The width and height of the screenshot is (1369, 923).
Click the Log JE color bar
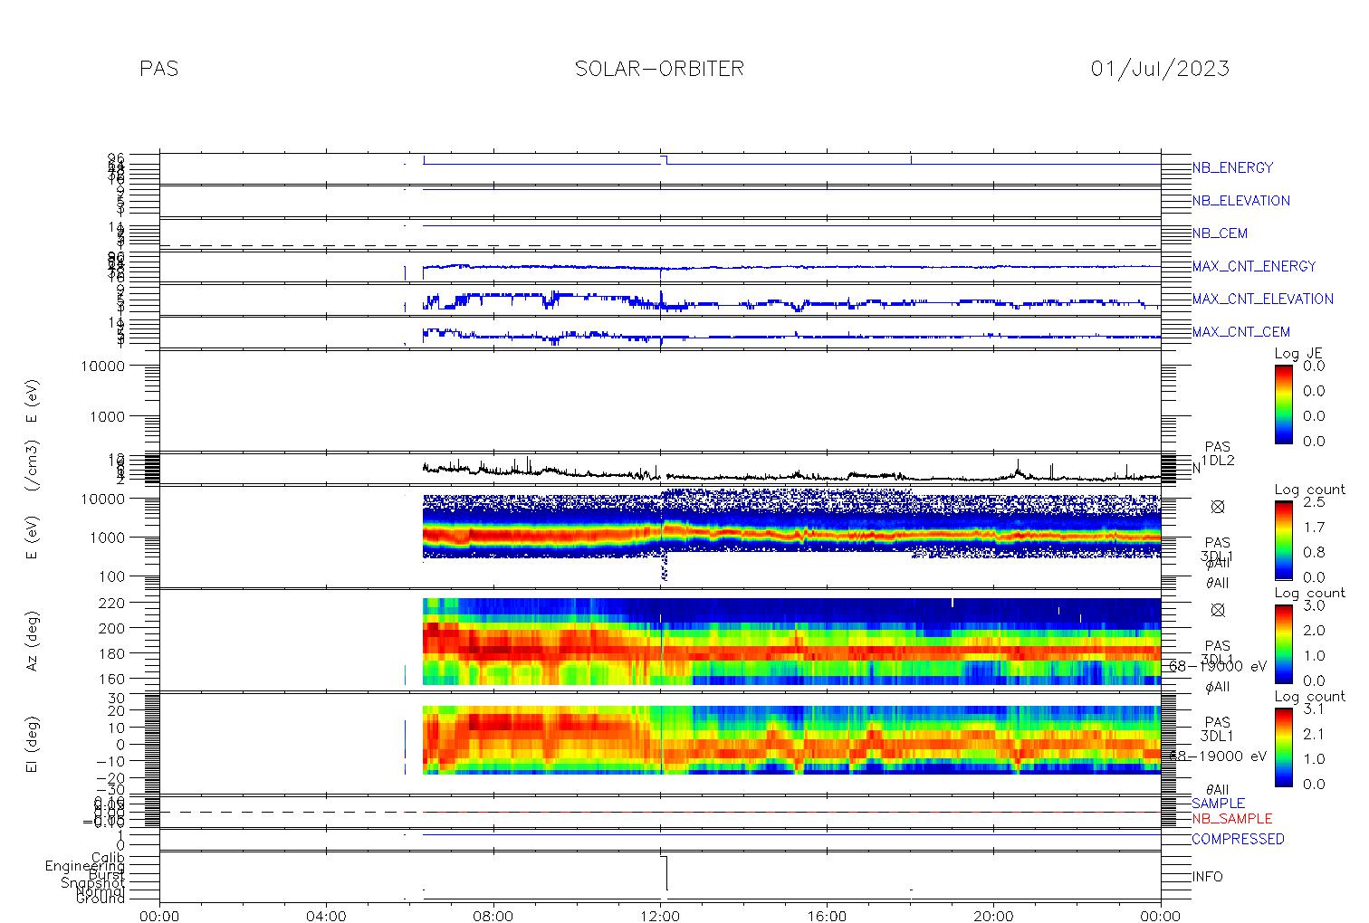[x=1284, y=404]
